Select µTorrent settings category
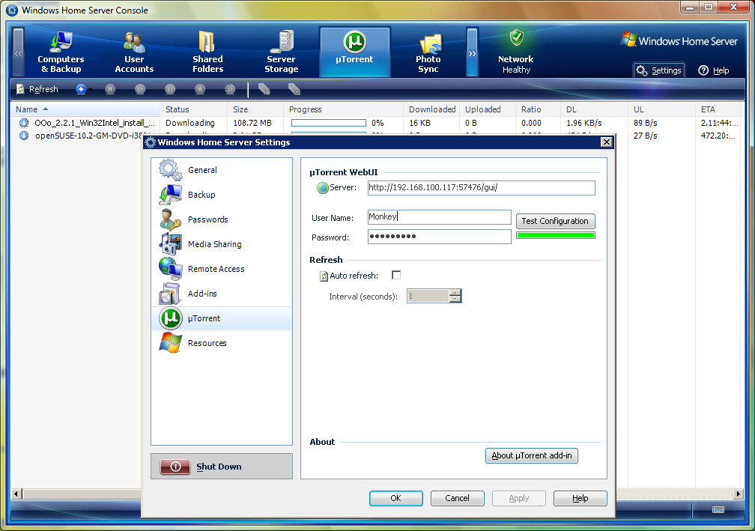Viewport: 755px width, 531px height. 222,318
